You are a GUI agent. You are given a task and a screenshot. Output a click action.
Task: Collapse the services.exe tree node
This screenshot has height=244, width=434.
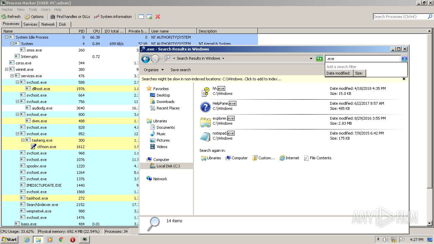tap(12, 76)
